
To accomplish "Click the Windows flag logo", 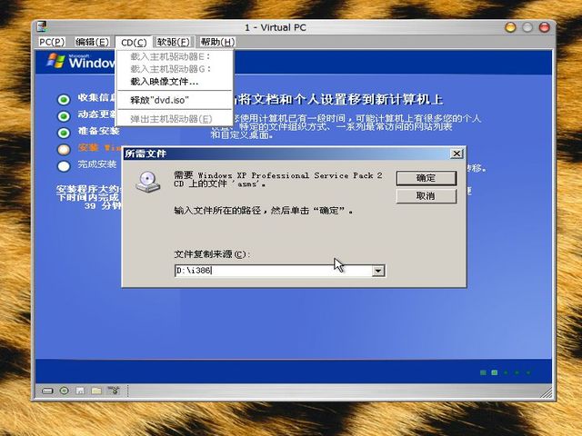I will click(56, 61).
